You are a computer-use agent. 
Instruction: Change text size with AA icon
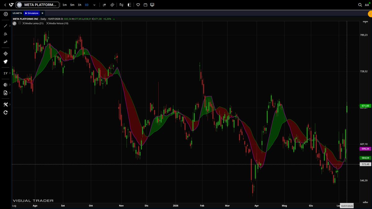[x=367, y=5]
